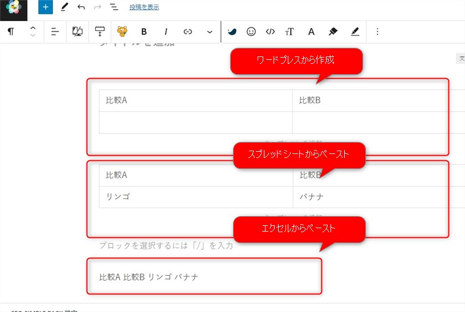
Task: Expand the more rich text options chevron
Action: [210, 32]
